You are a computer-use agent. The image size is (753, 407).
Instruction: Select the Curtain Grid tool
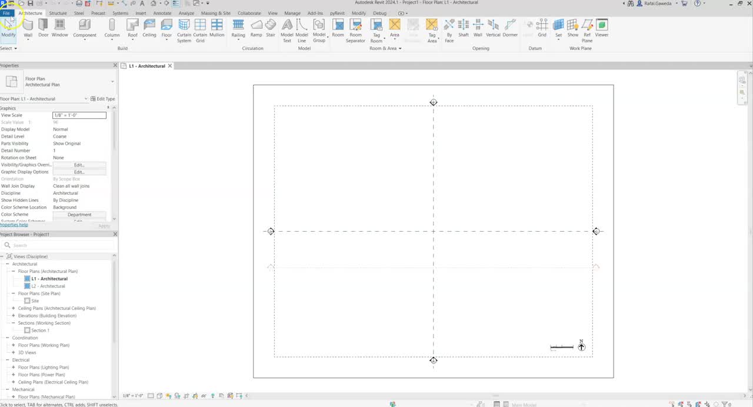[200, 31]
